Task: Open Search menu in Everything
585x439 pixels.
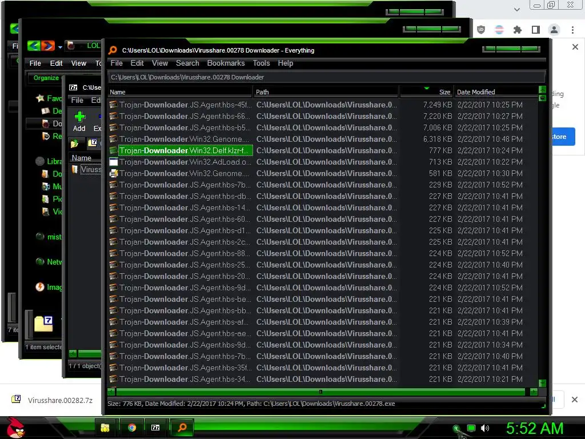Action: [187, 63]
